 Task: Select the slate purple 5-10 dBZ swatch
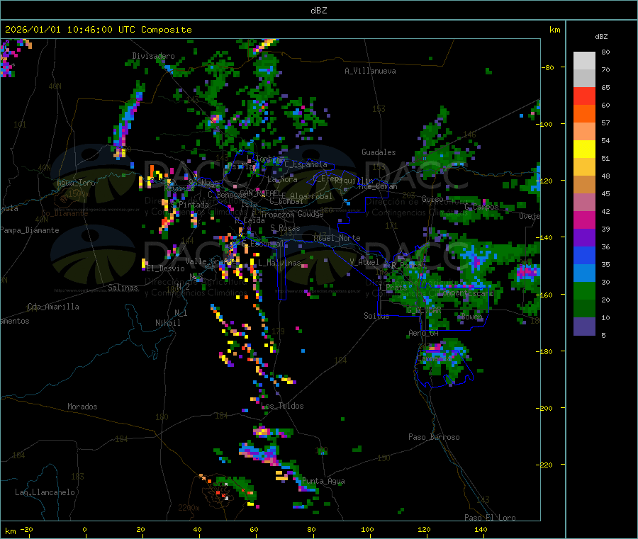click(584, 327)
